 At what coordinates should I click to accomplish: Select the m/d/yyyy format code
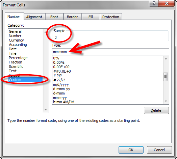pyautogui.click(x=61, y=84)
